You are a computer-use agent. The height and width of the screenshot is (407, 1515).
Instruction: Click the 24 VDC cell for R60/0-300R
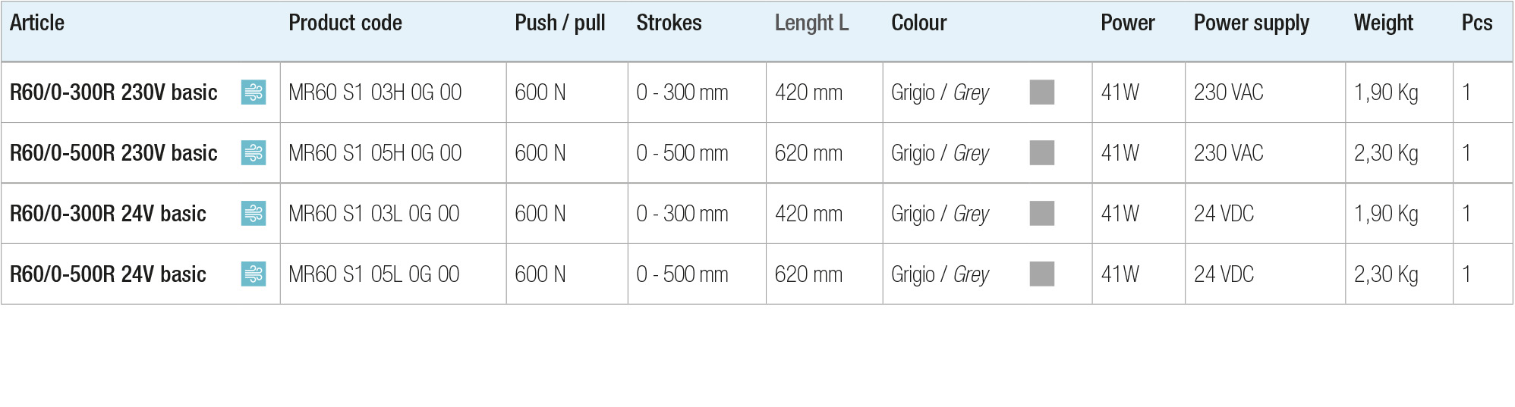tap(1224, 214)
